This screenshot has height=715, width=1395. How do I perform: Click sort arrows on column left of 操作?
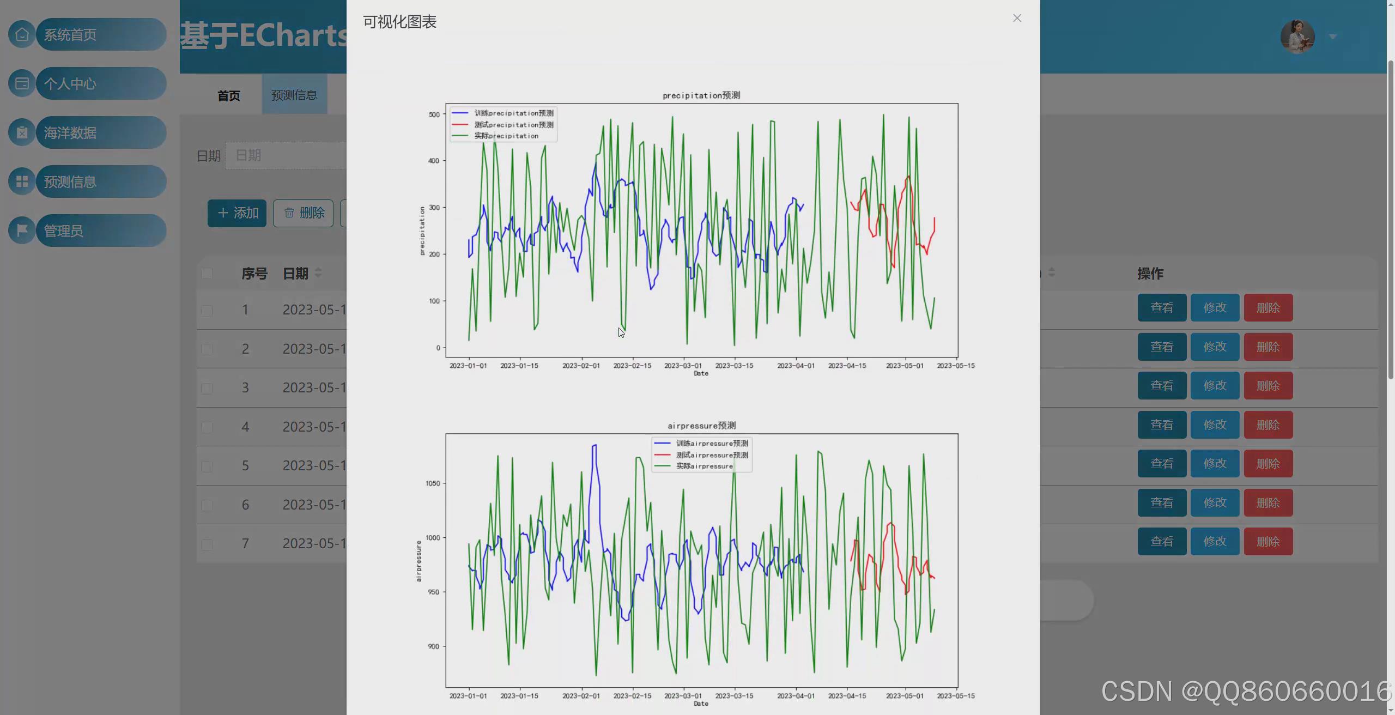tap(1051, 272)
